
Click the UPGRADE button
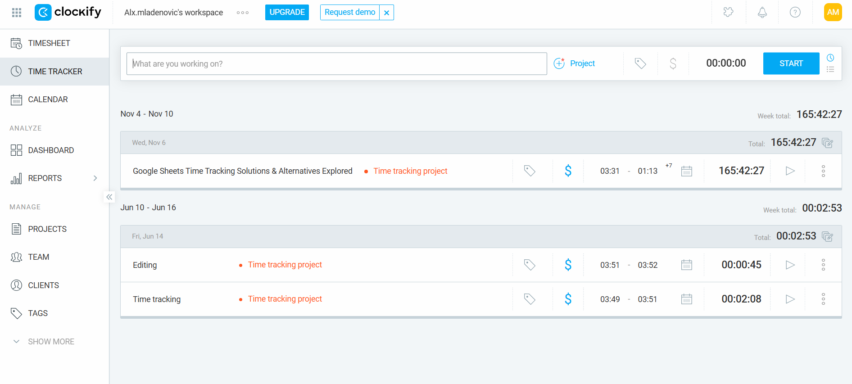tap(287, 12)
